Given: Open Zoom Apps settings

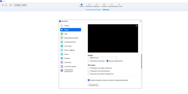Looking at the screenshot, I should click(70, 46).
